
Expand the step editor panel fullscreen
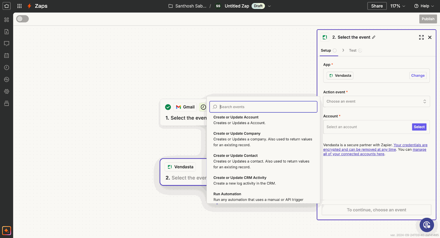point(421,37)
